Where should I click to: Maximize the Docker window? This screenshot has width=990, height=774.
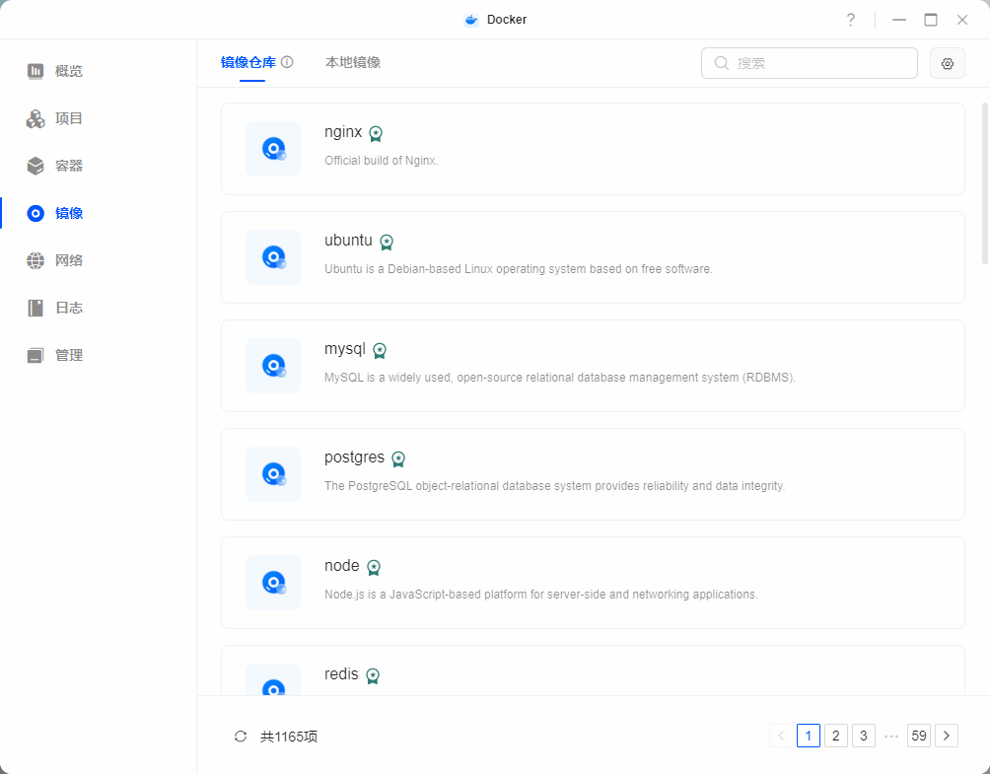pos(931,20)
